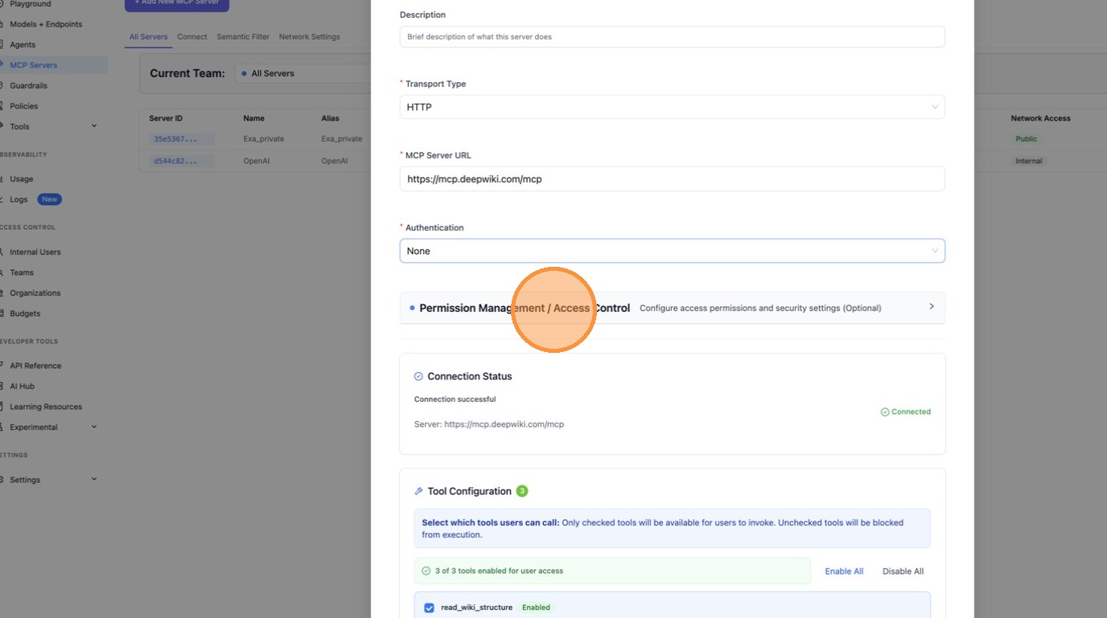The height and width of the screenshot is (618, 1107).
Task: Open Agents in sidebar
Action: point(23,45)
